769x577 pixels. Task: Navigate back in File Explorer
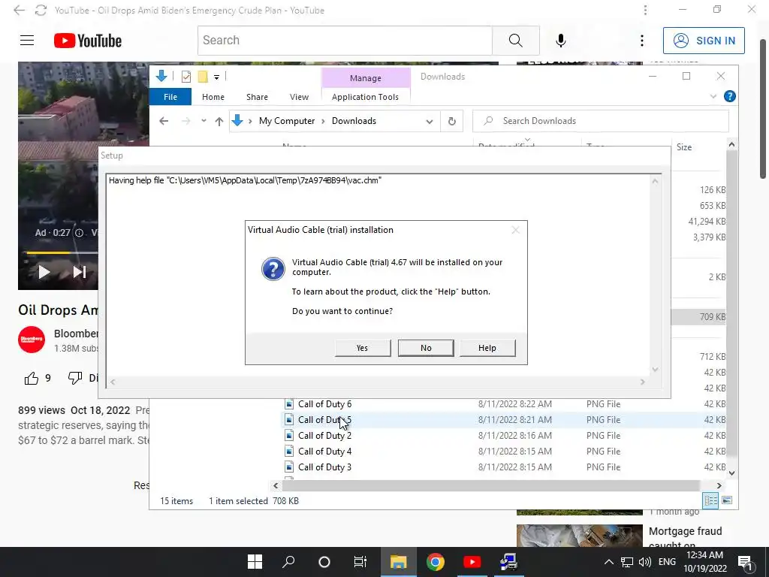pyautogui.click(x=164, y=121)
